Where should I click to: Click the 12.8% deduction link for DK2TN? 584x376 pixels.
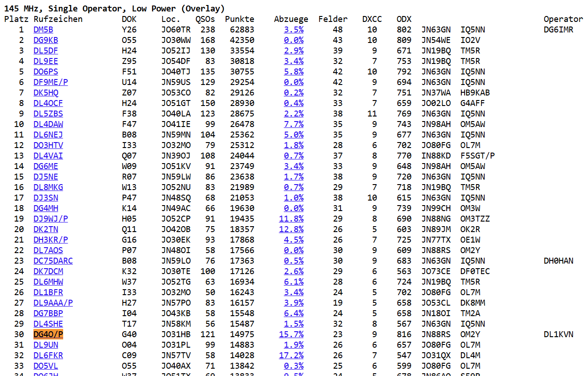coord(291,229)
